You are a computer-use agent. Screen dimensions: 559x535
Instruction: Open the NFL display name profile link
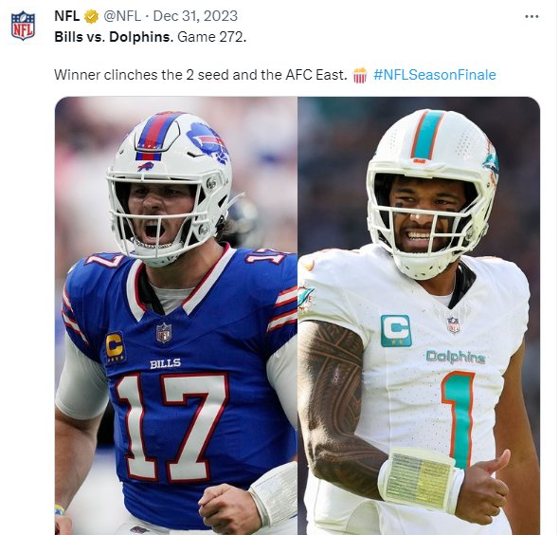pos(67,16)
